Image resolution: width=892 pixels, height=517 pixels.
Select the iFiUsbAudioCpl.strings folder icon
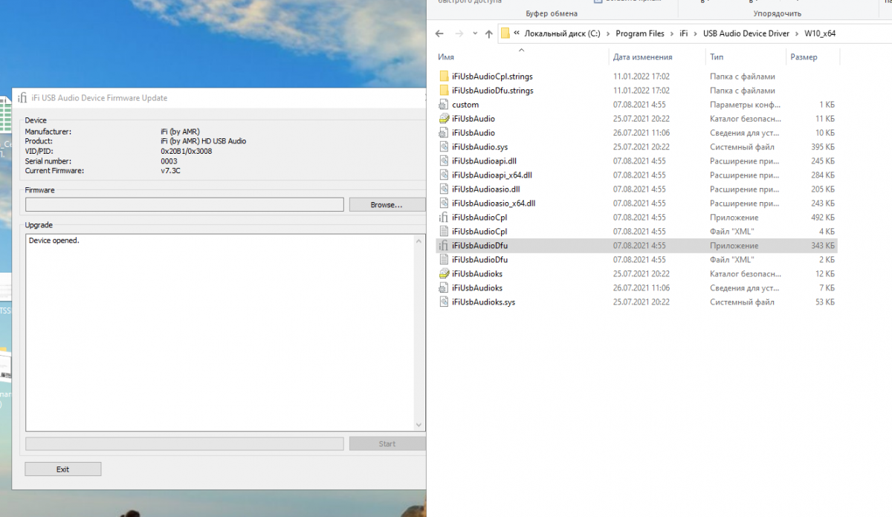(x=444, y=77)
